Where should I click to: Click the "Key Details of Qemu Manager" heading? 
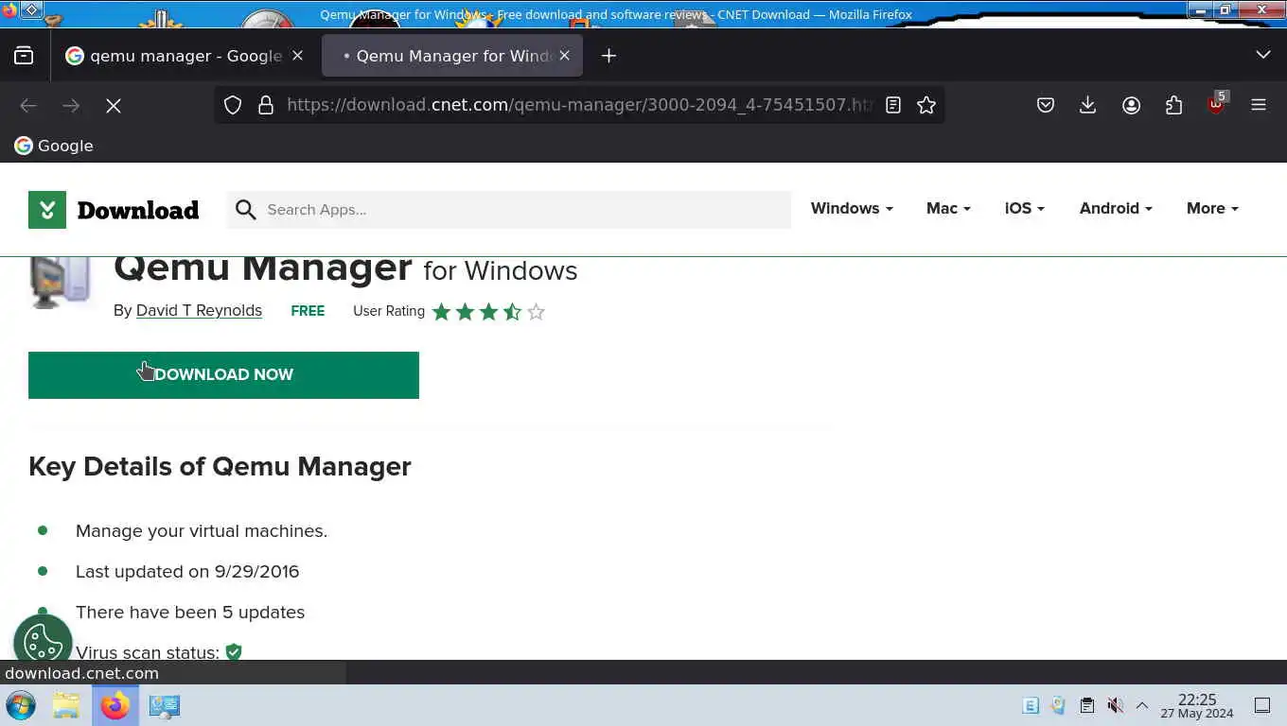tap(220, 466)
